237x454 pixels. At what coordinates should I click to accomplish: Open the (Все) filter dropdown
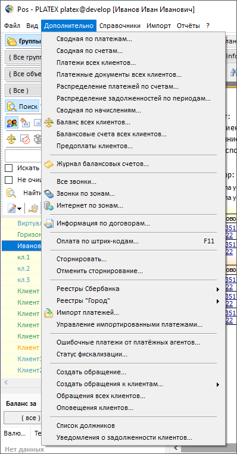click(23, 90)
